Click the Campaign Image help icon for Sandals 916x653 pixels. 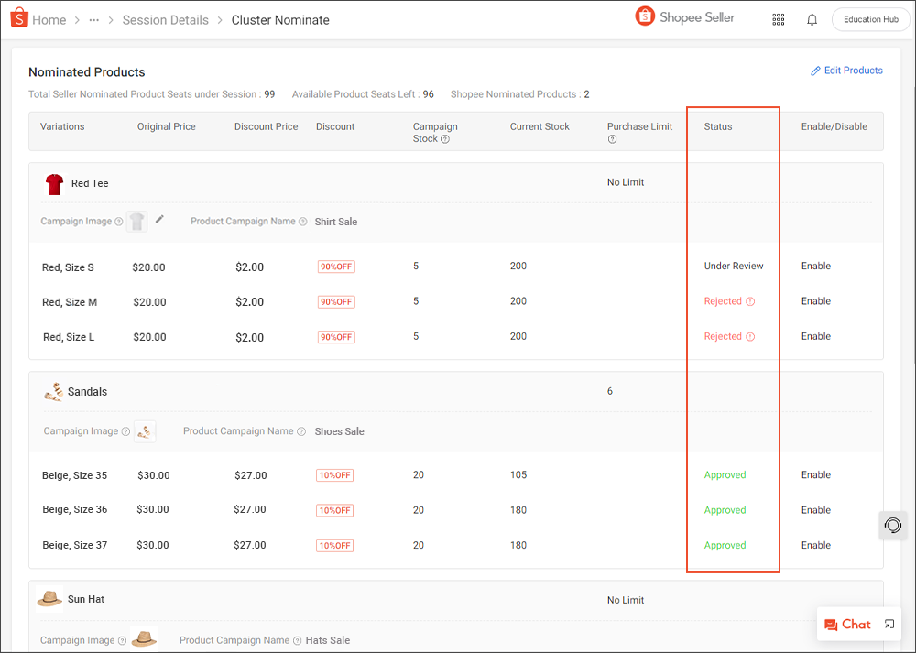(x=124, y=430)
